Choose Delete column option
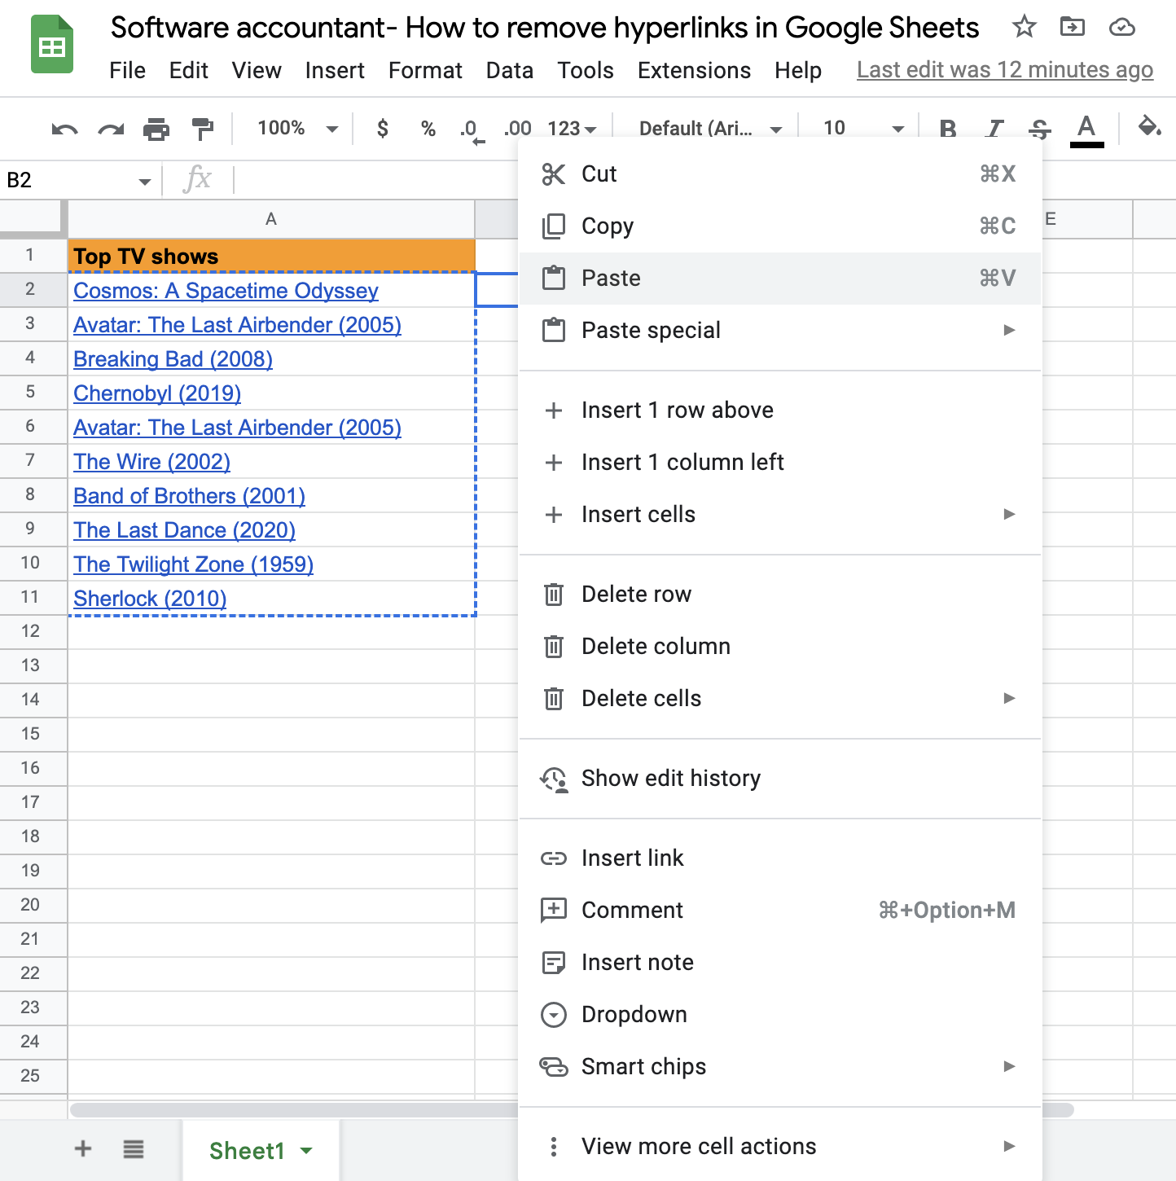 point(780,647)
